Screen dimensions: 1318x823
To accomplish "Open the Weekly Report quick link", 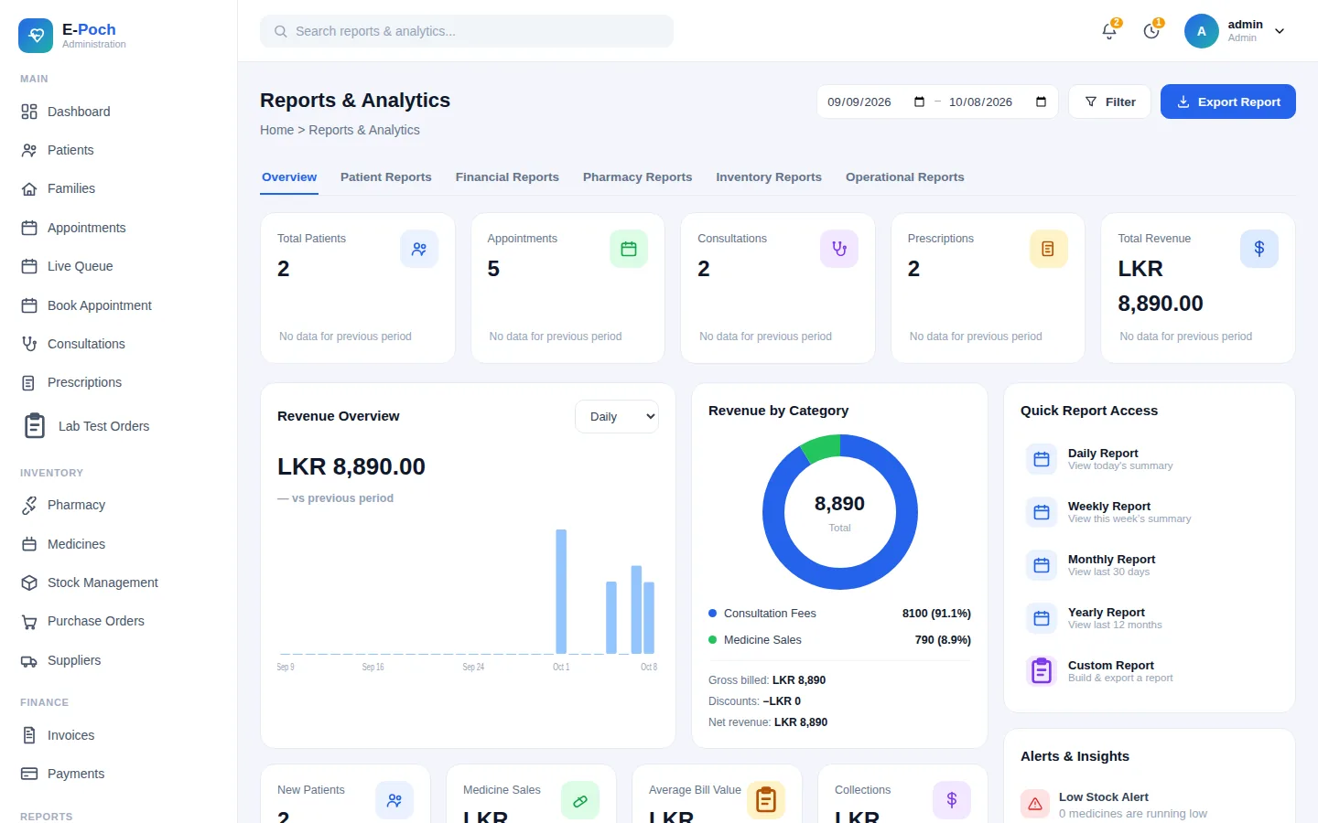I will click(1150, 512).
